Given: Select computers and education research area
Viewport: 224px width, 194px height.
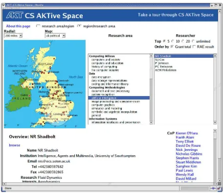Looking at the screenshot, I should 107,63.
